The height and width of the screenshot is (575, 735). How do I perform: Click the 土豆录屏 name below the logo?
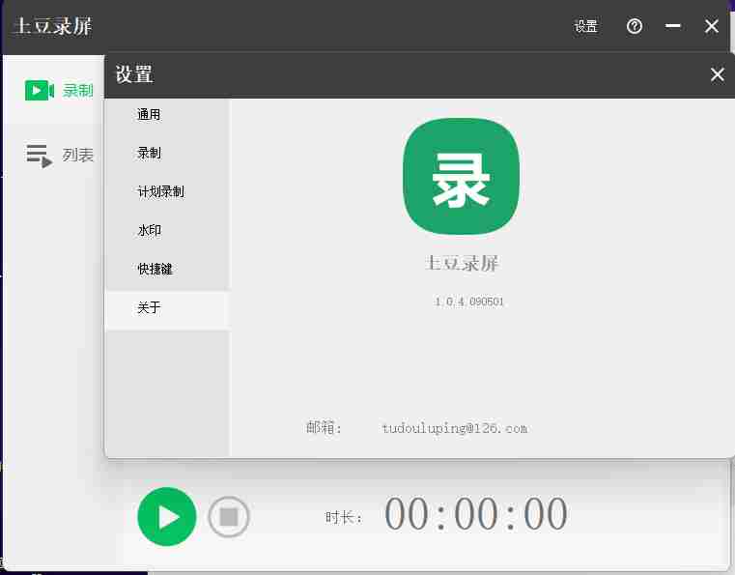(x=463, y=263)
